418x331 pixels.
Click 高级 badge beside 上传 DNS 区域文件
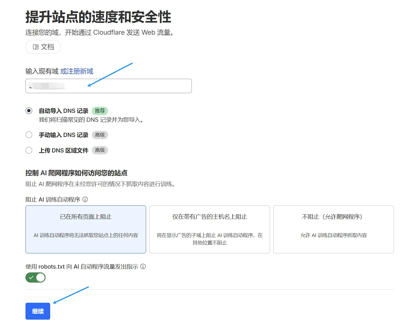[x=100, y=150]
